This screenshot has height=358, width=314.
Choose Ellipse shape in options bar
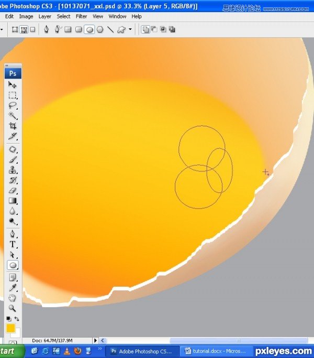pos(89,29)
